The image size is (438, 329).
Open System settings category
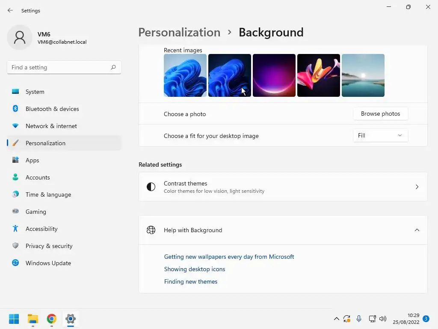point(64,92)
